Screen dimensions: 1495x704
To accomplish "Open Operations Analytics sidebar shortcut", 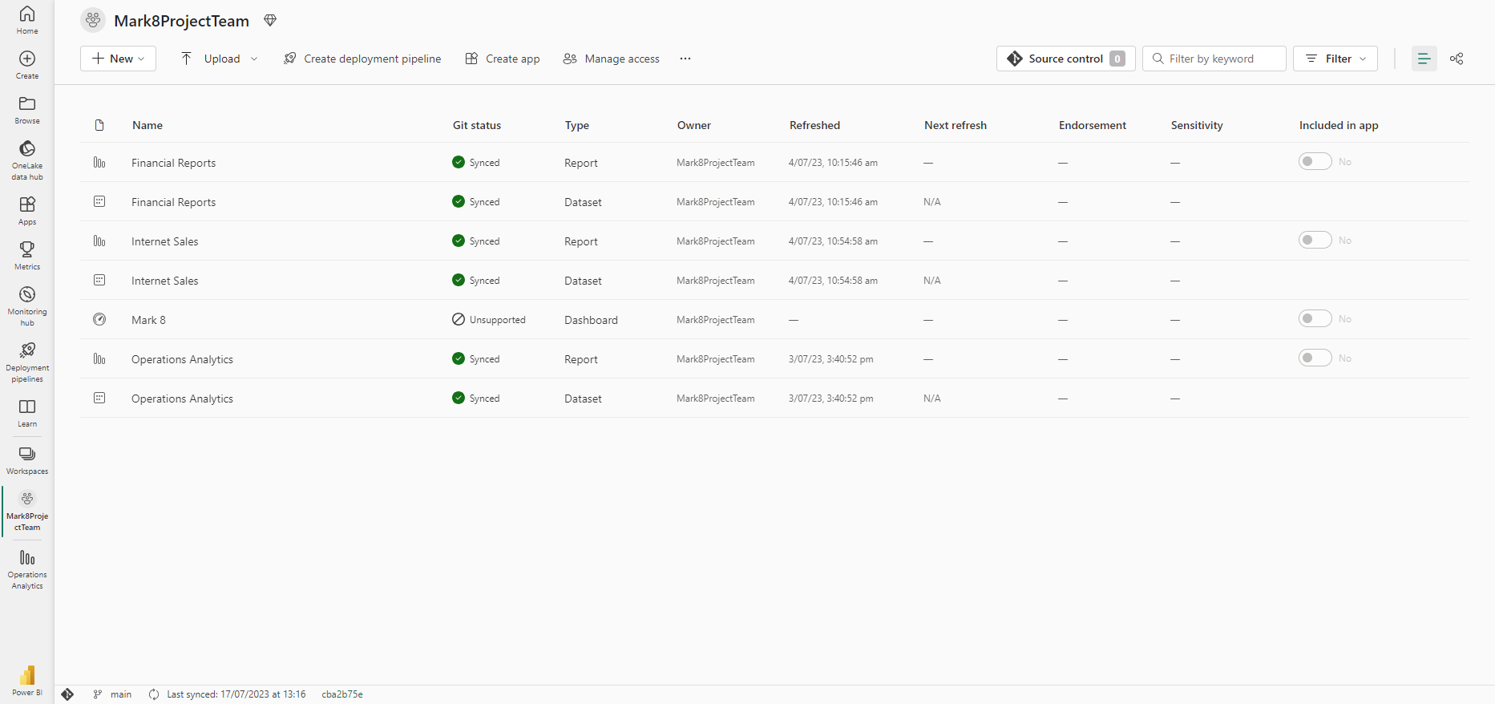I will [27, 569].
